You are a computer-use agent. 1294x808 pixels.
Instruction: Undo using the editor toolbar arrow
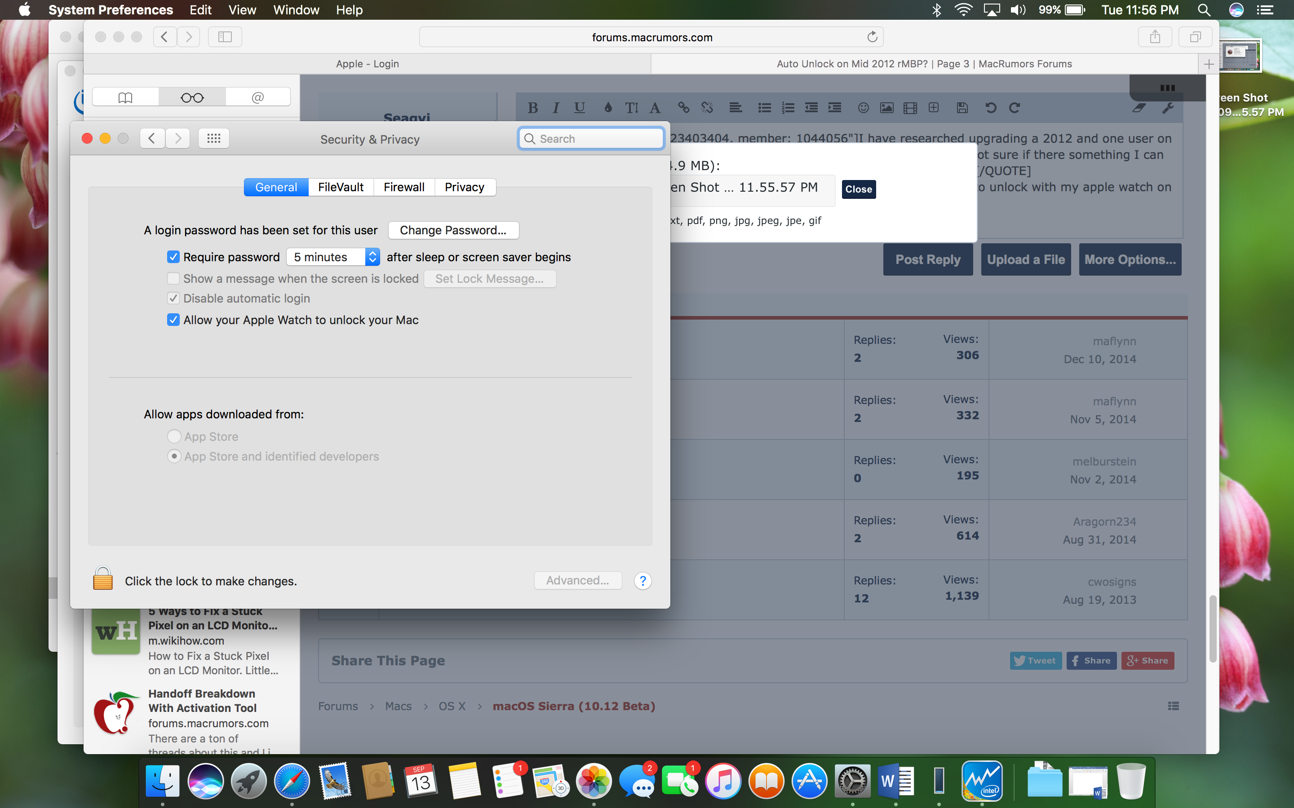[990, 108]
